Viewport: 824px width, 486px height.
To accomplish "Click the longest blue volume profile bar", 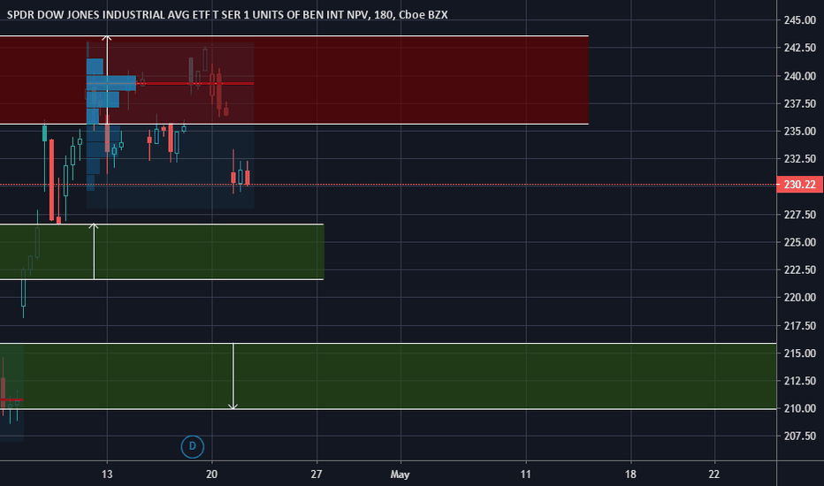I will click(111, 83).
